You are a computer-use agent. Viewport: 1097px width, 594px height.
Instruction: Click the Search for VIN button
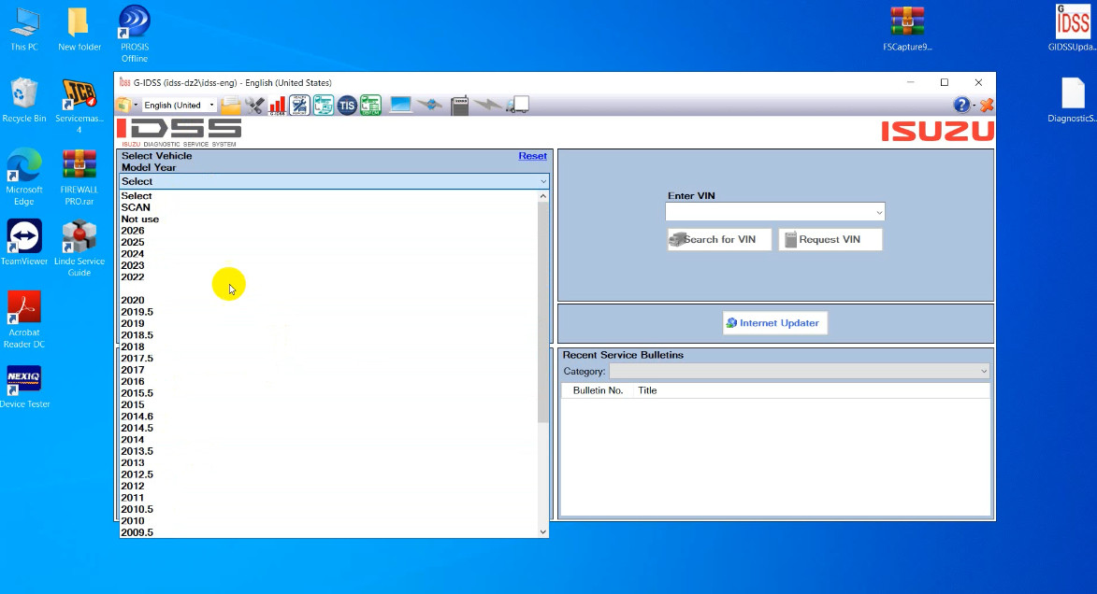coord(719,240)
